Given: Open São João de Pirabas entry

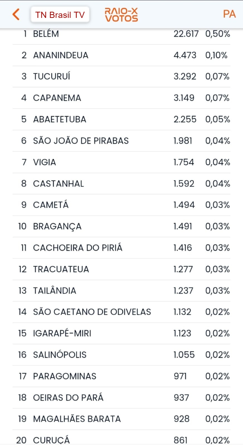Looking at the screenshot, I should tap(122, 141).
